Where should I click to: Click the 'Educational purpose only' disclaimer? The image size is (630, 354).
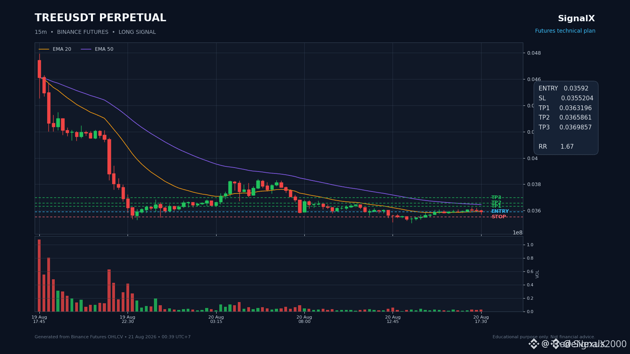pyautogui.click(x=544, y=337)
